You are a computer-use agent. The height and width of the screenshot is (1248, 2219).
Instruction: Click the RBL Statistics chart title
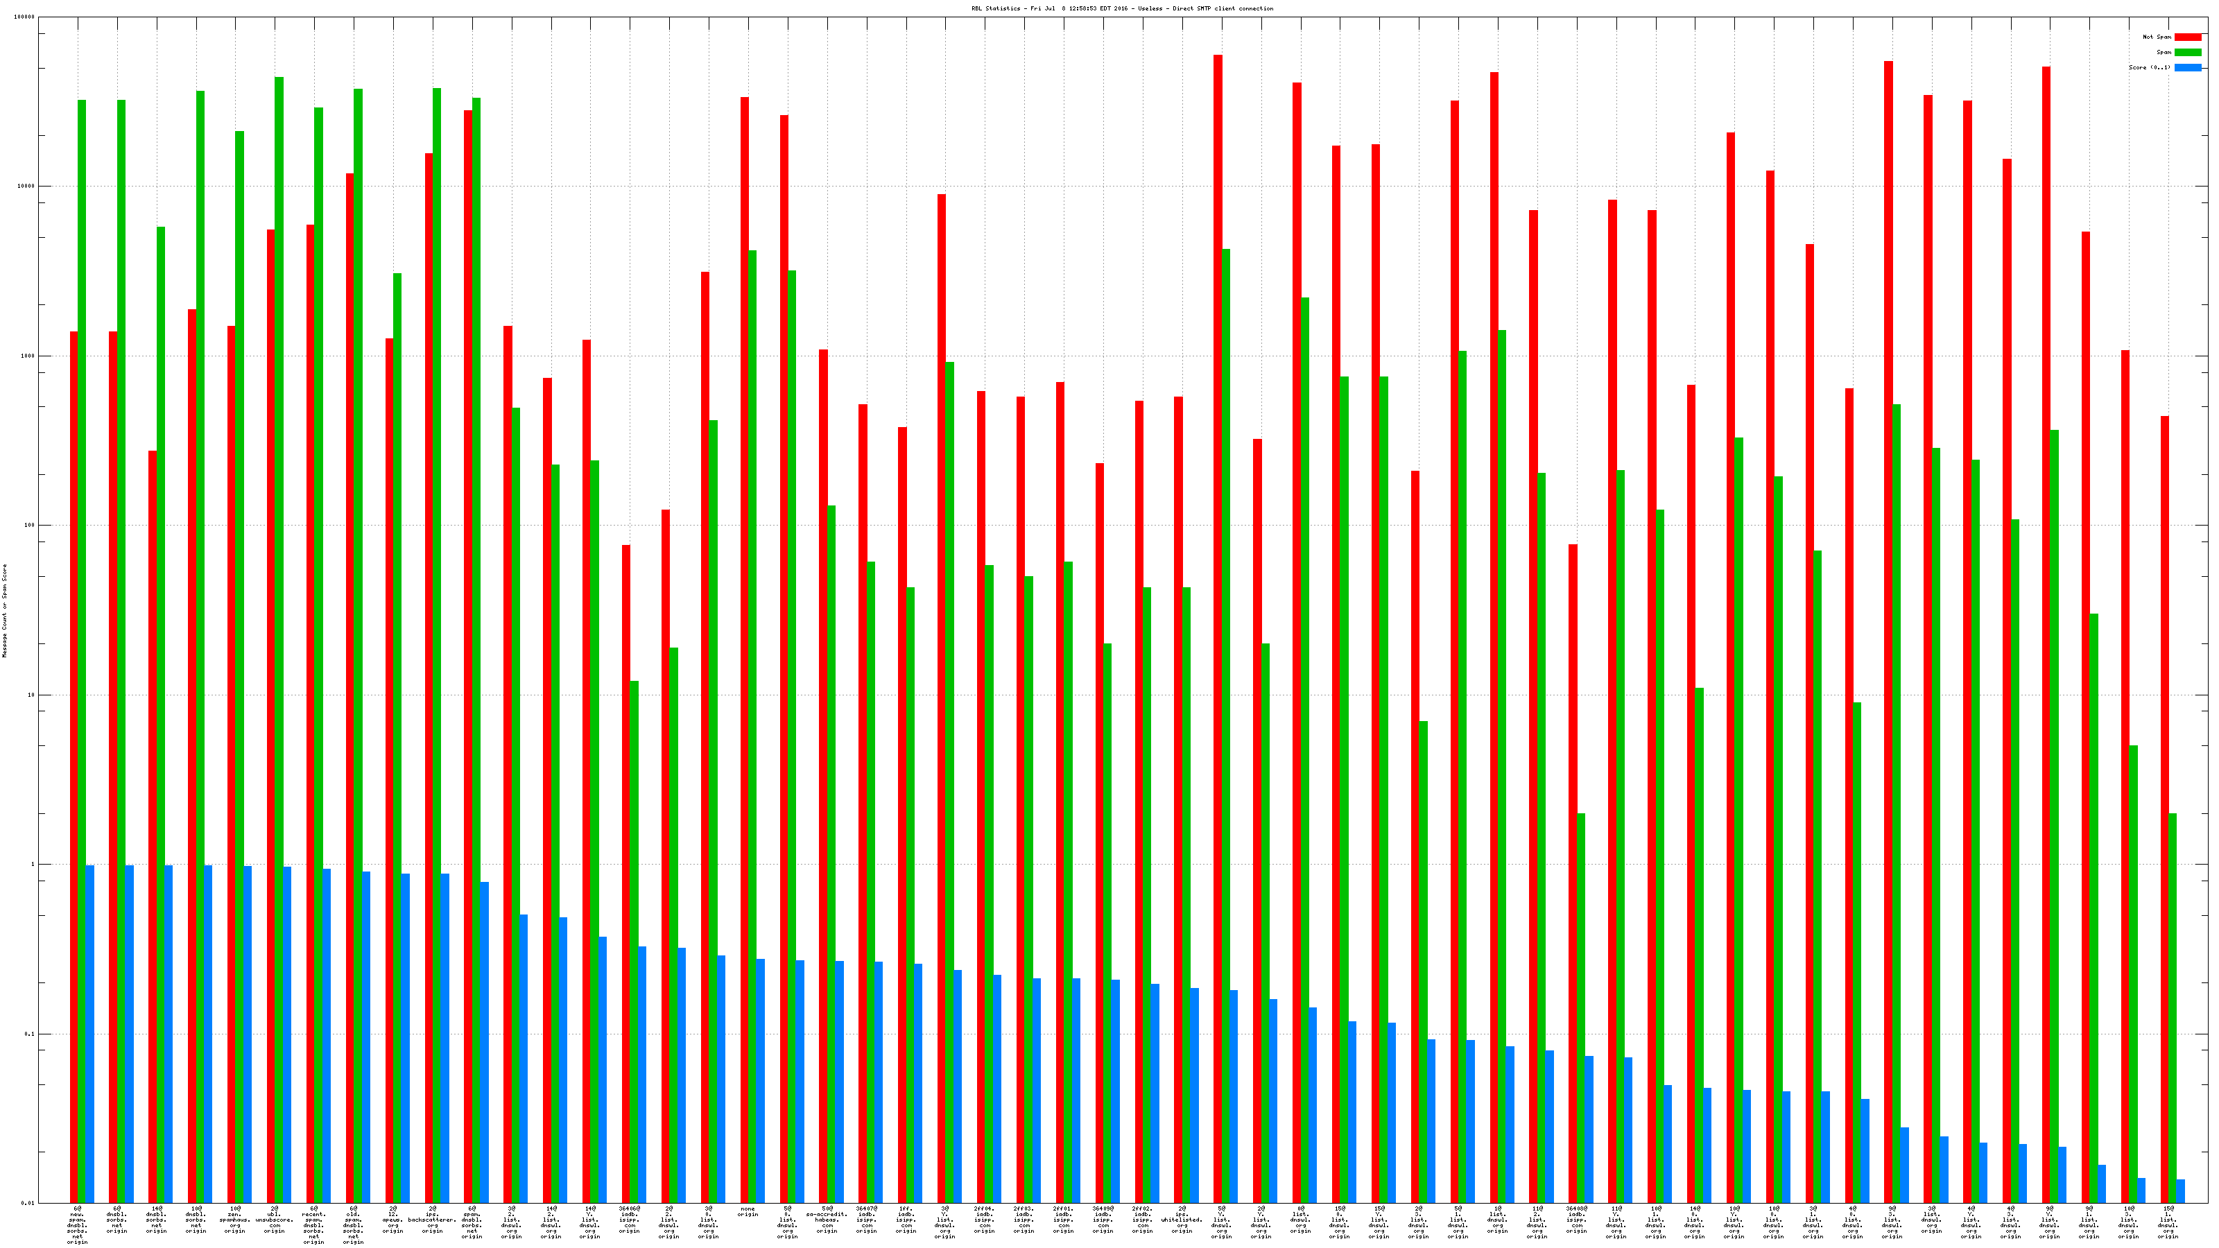click(1121, 8)
